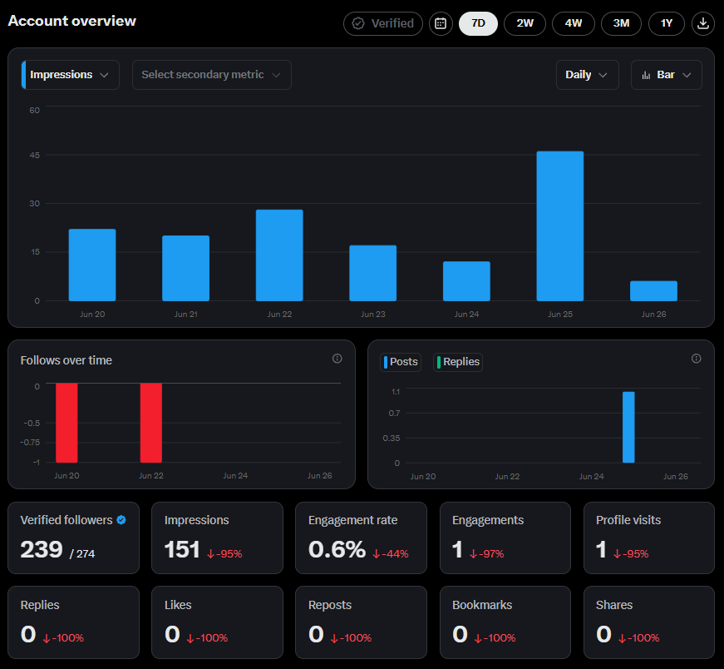Select the Impressions summary card
Screen dimensions: 724x669
(217, 538)
